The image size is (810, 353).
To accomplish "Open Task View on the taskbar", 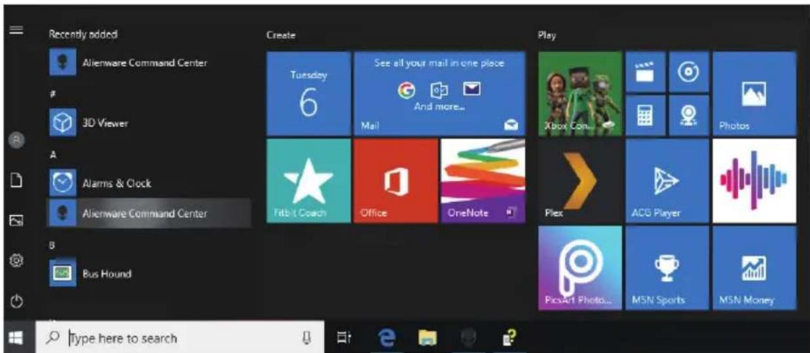I will pos(344,337).
